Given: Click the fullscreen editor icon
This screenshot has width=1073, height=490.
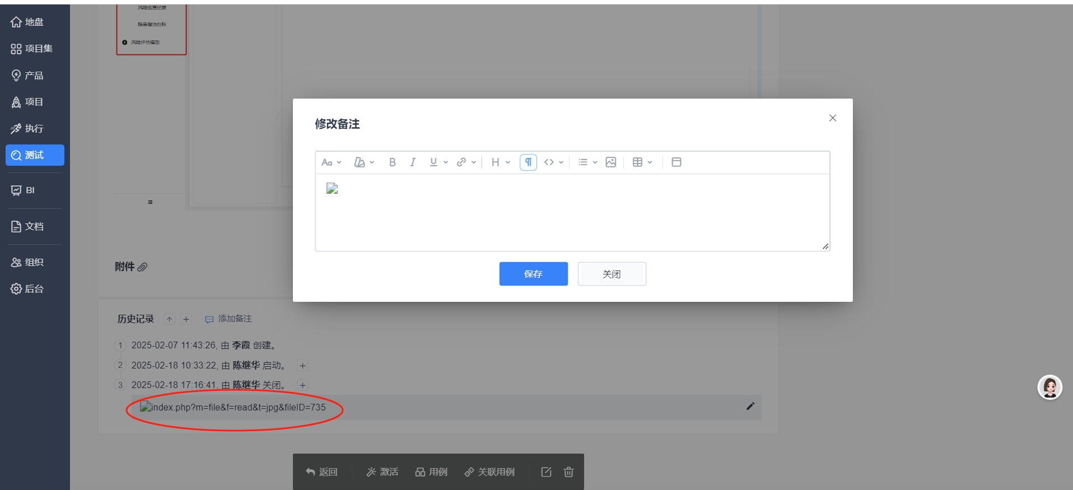Looking at the screenshot, I should pos(676,162).
